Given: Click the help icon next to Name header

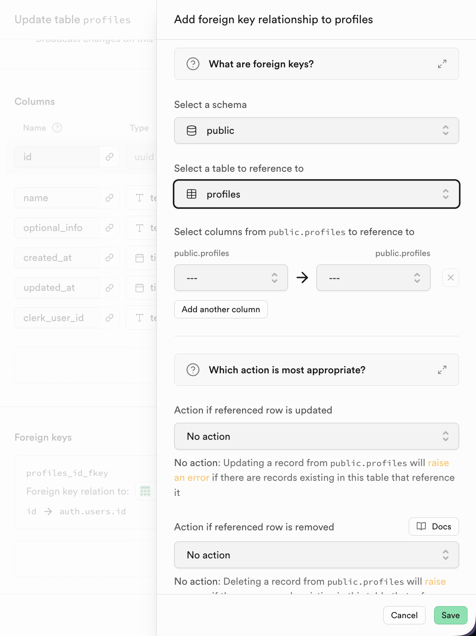Looking at the screenshot, I should pyautogui.click(x=57, y=128).
